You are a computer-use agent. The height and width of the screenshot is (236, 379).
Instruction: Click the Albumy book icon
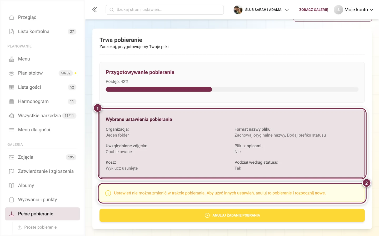(x=12, y=186)
